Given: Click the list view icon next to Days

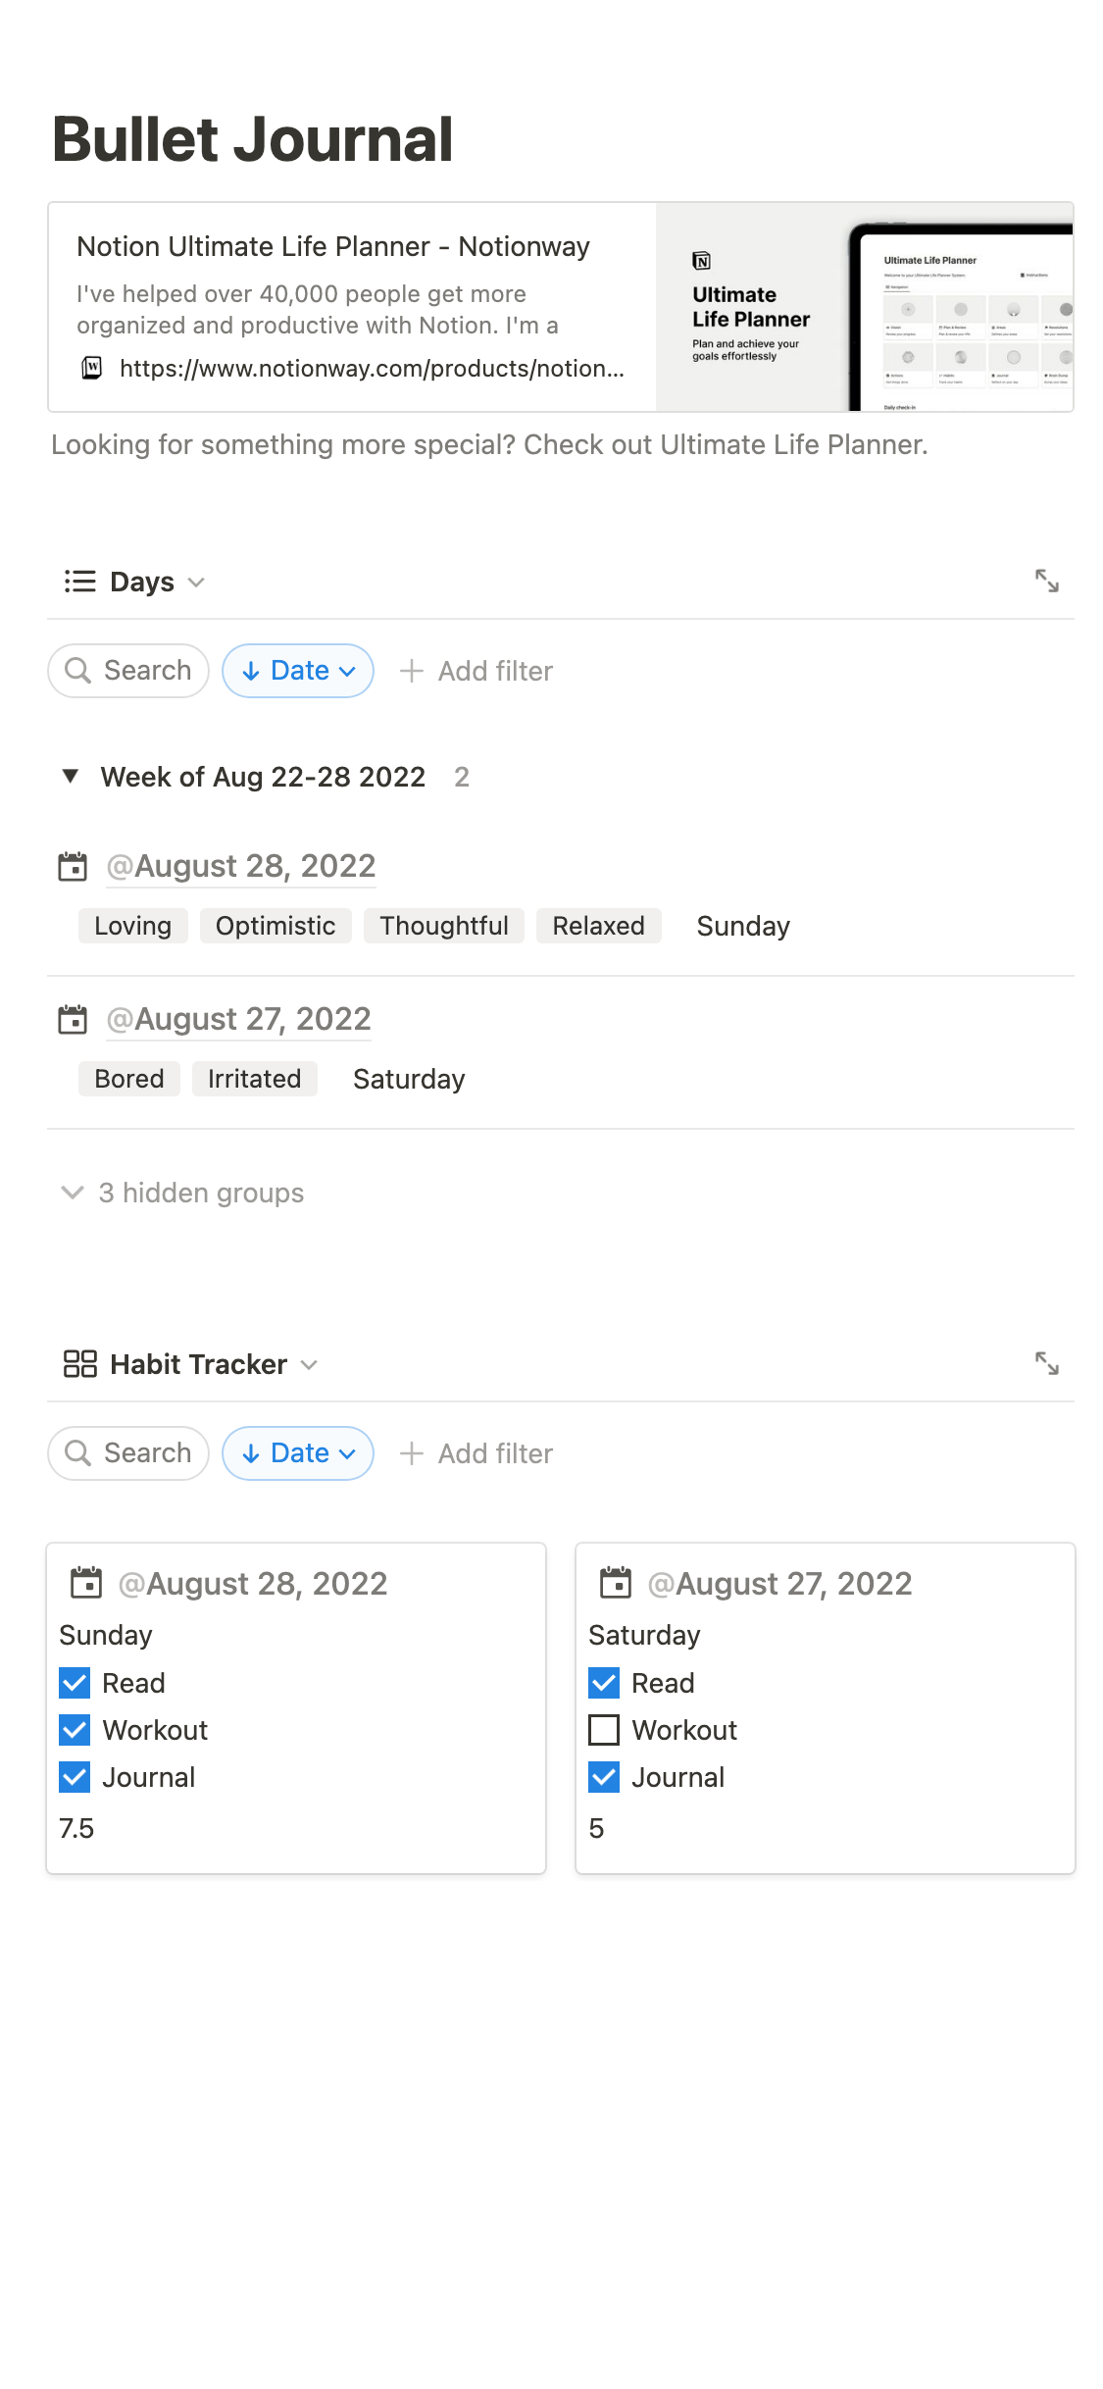Looking at the screenshot, I should pyautogui.click(x=79, y=582).
